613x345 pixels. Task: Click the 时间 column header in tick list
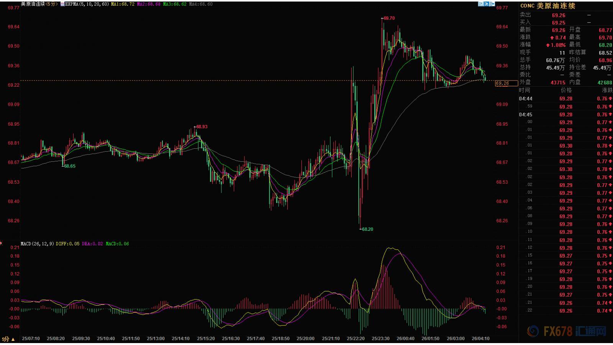point(525,90)
